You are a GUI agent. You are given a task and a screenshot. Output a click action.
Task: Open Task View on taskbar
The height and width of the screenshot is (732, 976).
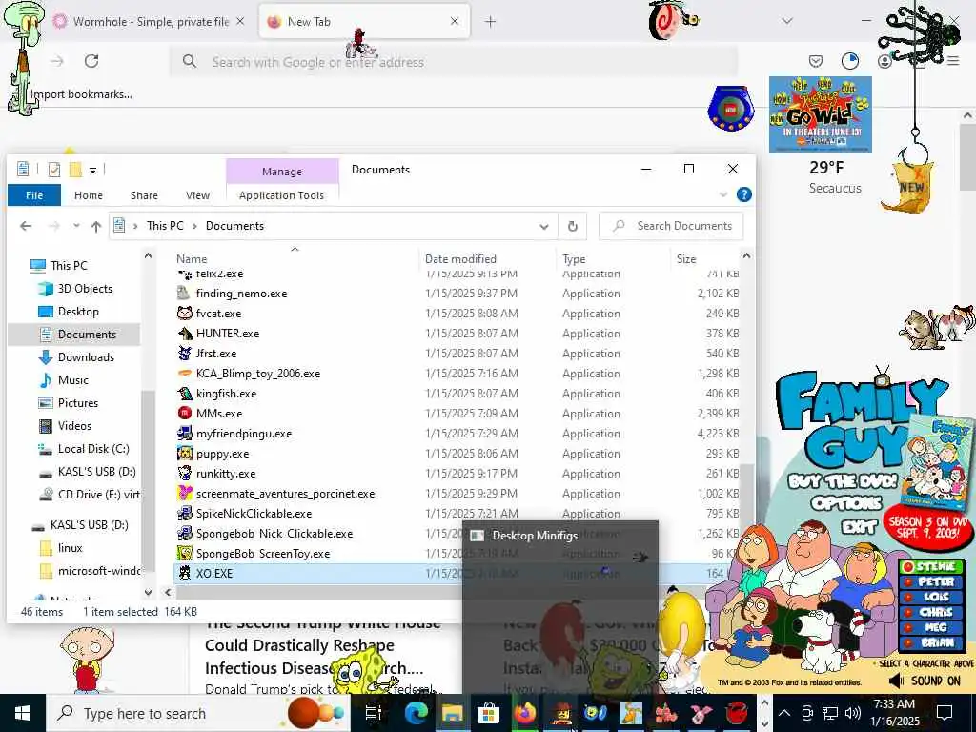pyautogui.click(x=373, y=713)
